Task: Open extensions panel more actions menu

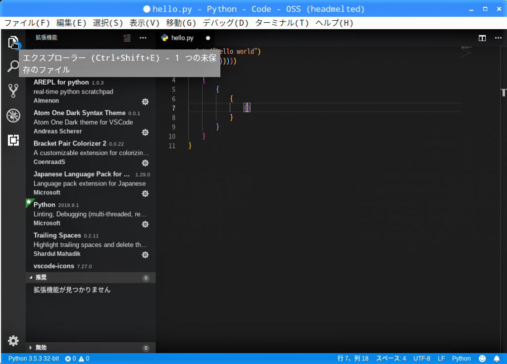Action: click(143, 38)
